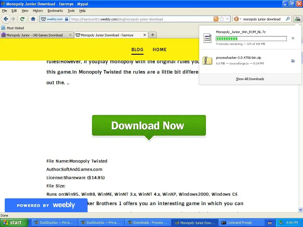The image size is (303, 227).
Task: Open containing folder for processhacker zip
Action: (293, 61)
